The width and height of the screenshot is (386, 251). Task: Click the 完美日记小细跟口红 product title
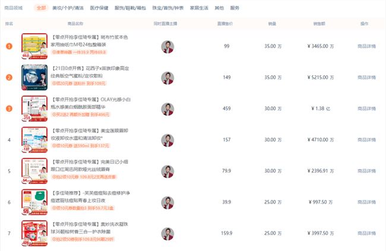pyautogui.click(x=89, y=166)
